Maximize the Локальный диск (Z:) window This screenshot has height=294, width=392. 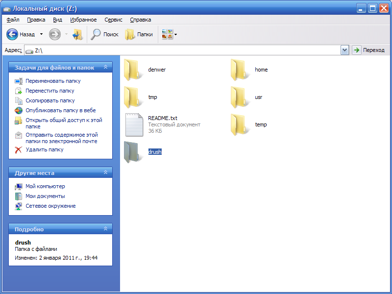372,8
